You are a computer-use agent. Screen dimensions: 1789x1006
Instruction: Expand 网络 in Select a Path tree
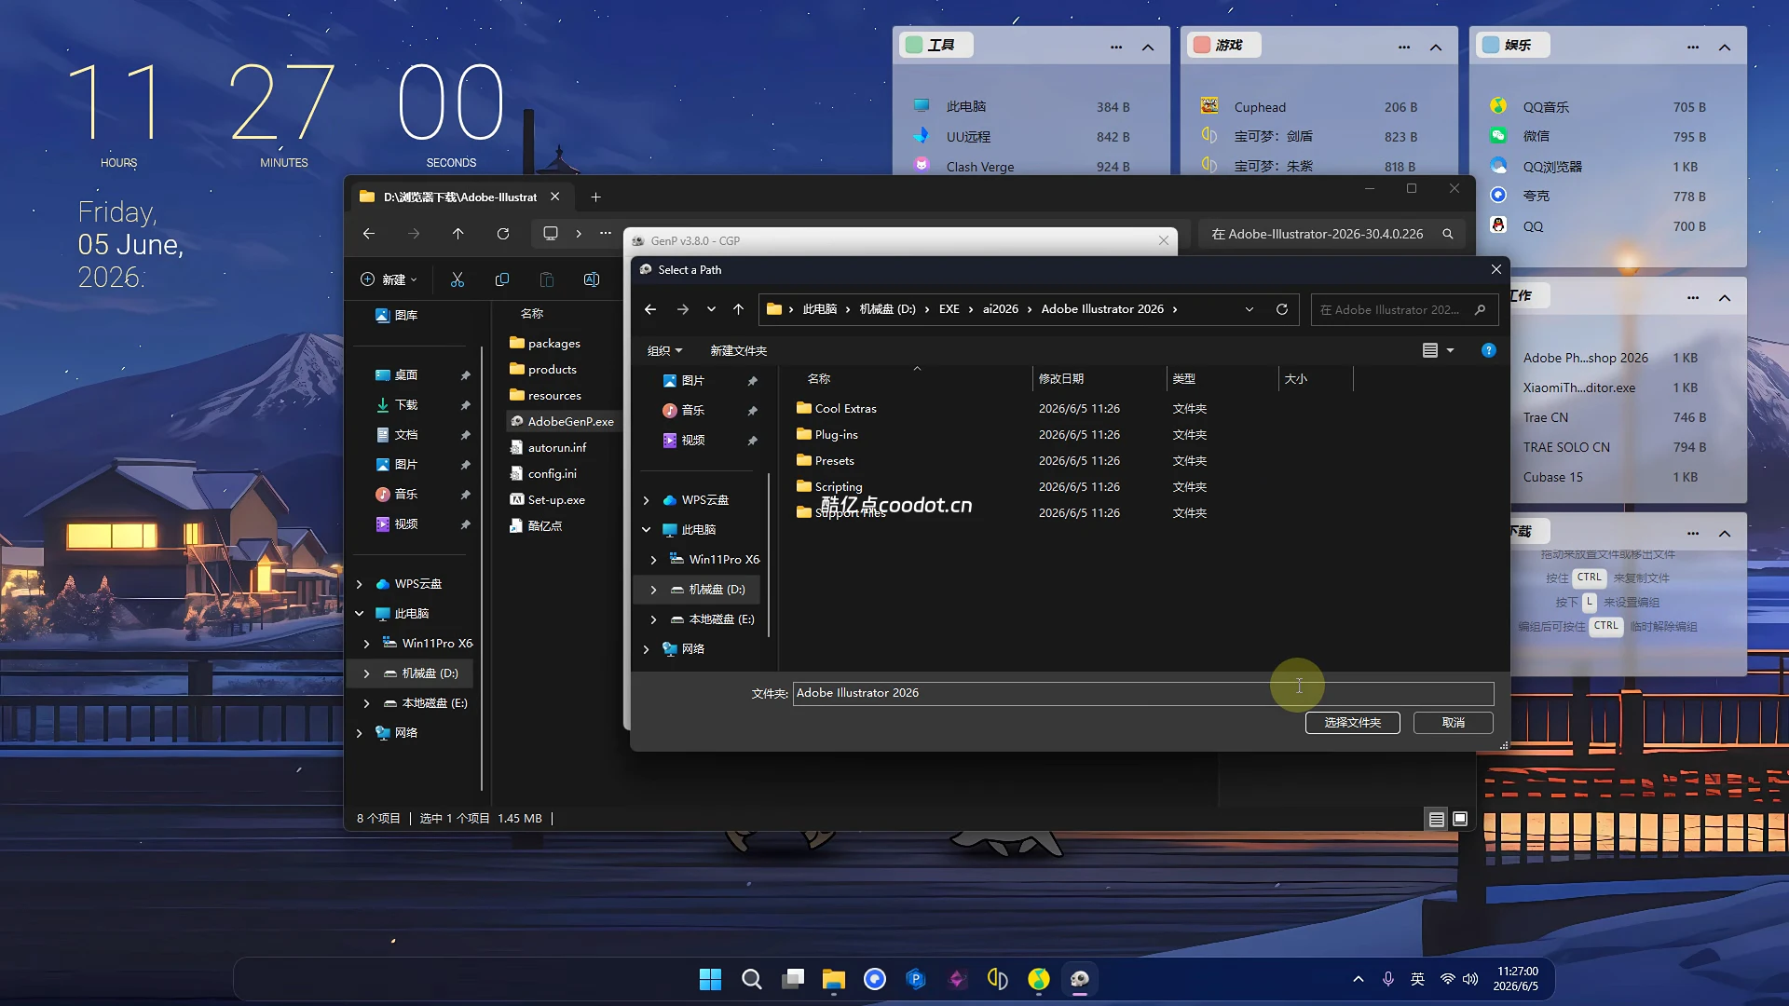[646, 649]
